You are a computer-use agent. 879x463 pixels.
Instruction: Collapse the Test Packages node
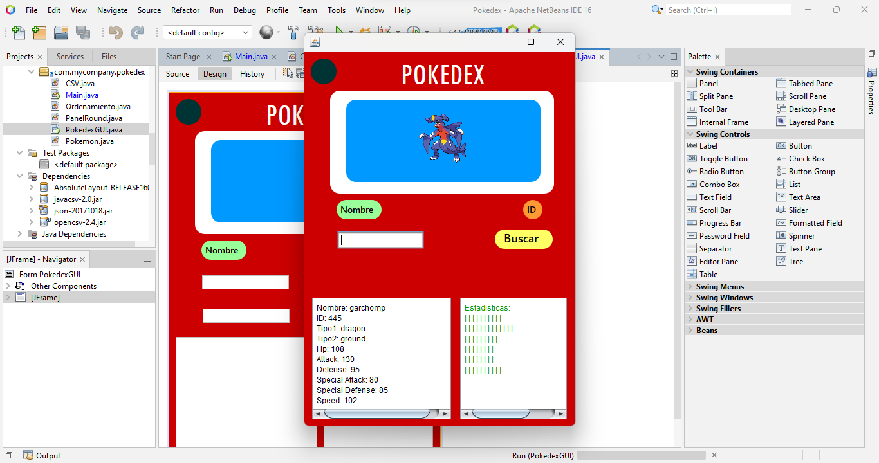coord(20,153)
